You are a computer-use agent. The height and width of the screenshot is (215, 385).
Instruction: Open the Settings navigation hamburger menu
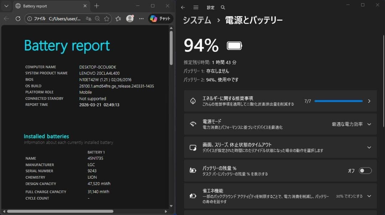[196, 7]
